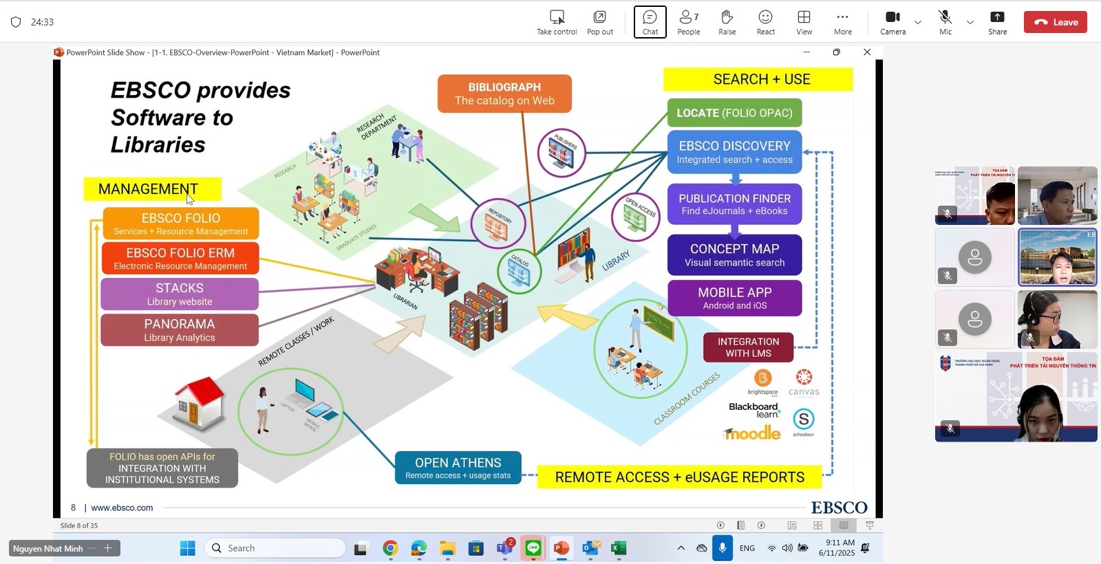Screen dimensions: 1101x564
Task: Raise your hand in the meeting
Action: point(727,22)
